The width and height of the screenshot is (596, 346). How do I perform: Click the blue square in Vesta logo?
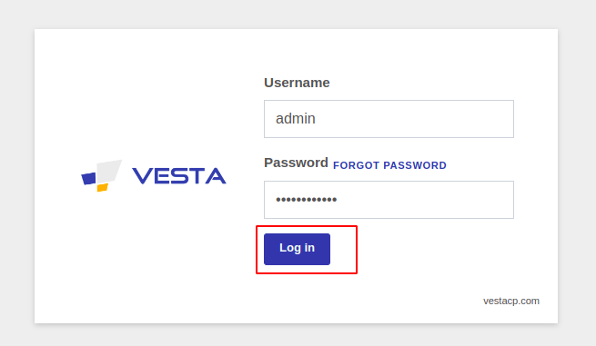pos(88,178)
